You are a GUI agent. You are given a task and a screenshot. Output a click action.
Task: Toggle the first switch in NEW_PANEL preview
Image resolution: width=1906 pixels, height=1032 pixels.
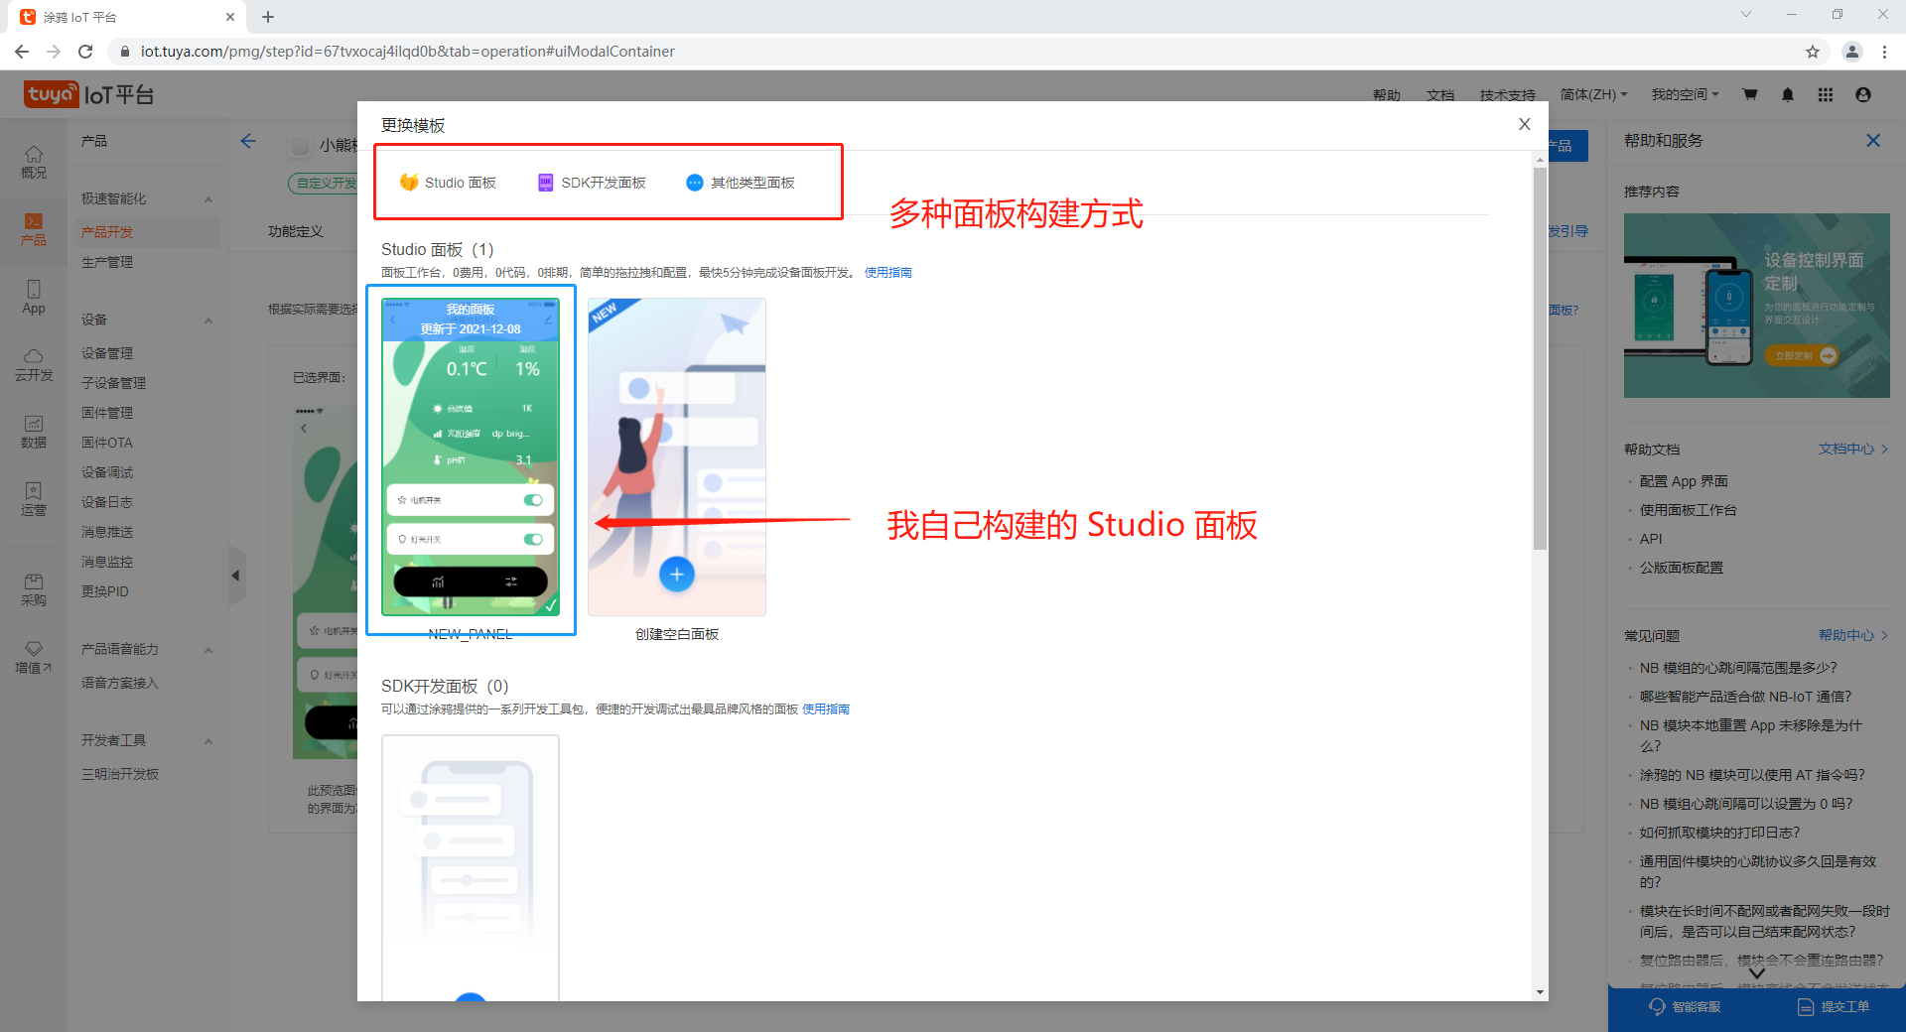pyautogui.click(x=533, y=500)
